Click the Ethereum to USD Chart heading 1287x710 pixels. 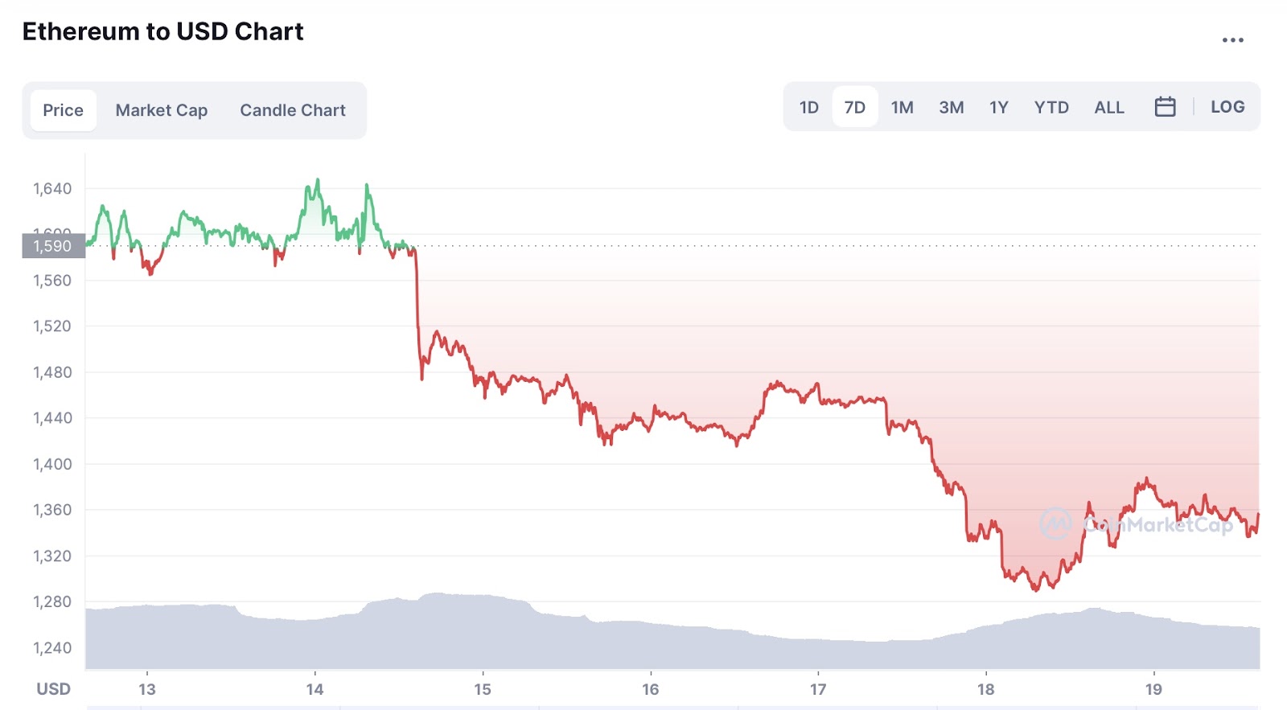pos(163,31)
